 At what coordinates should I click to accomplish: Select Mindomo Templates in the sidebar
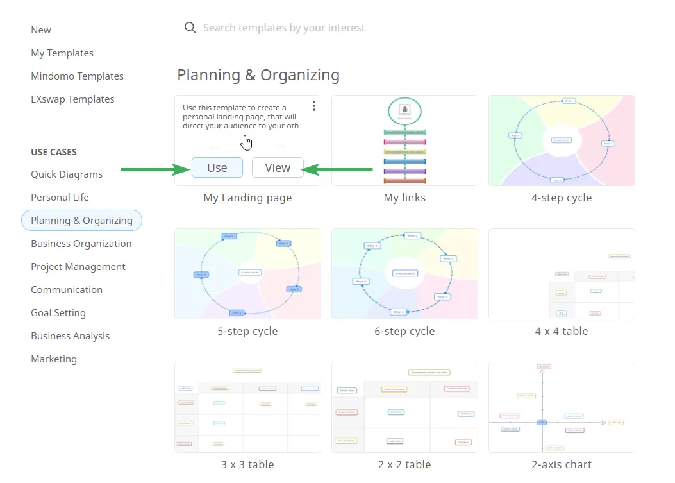[77, 76]
